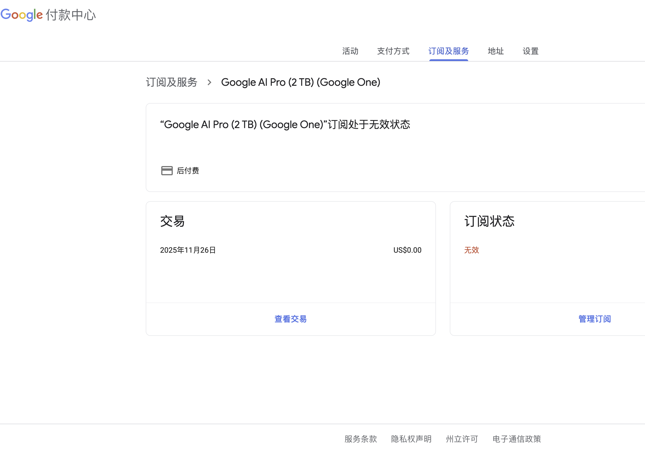Open the 州立许可 footer link
The height and width of the screenshot is (453, 645).
pos(462,439)
